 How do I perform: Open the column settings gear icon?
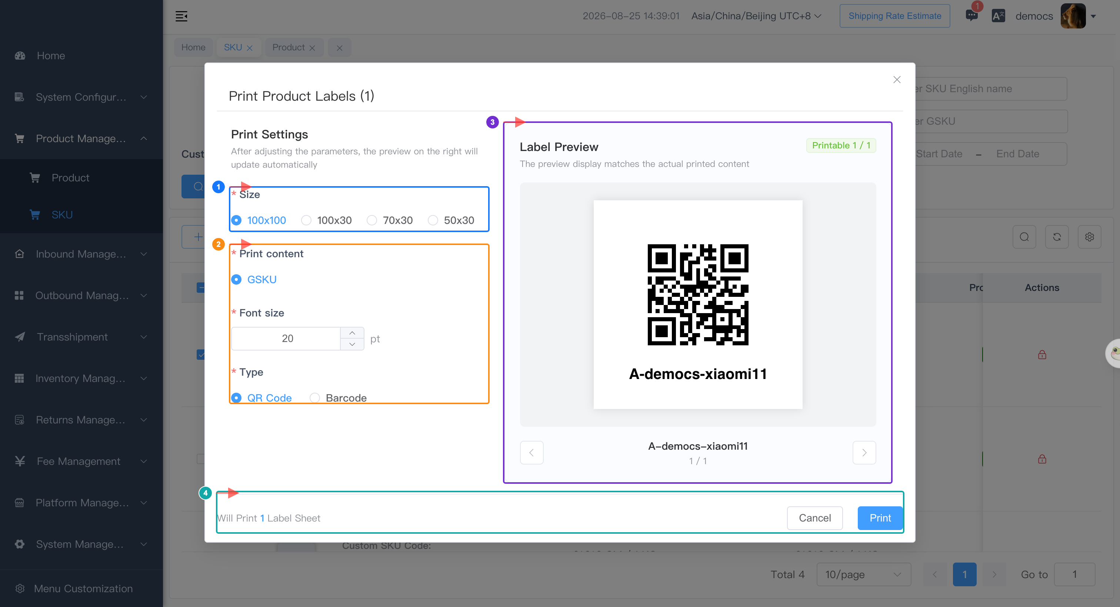tap(1090, 237)
